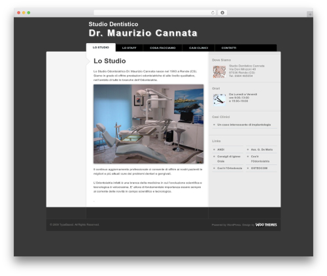Click the 'Links' sidebar heading
The height and width of the screenshot is (276, 327).
click(x=216, y=141)
